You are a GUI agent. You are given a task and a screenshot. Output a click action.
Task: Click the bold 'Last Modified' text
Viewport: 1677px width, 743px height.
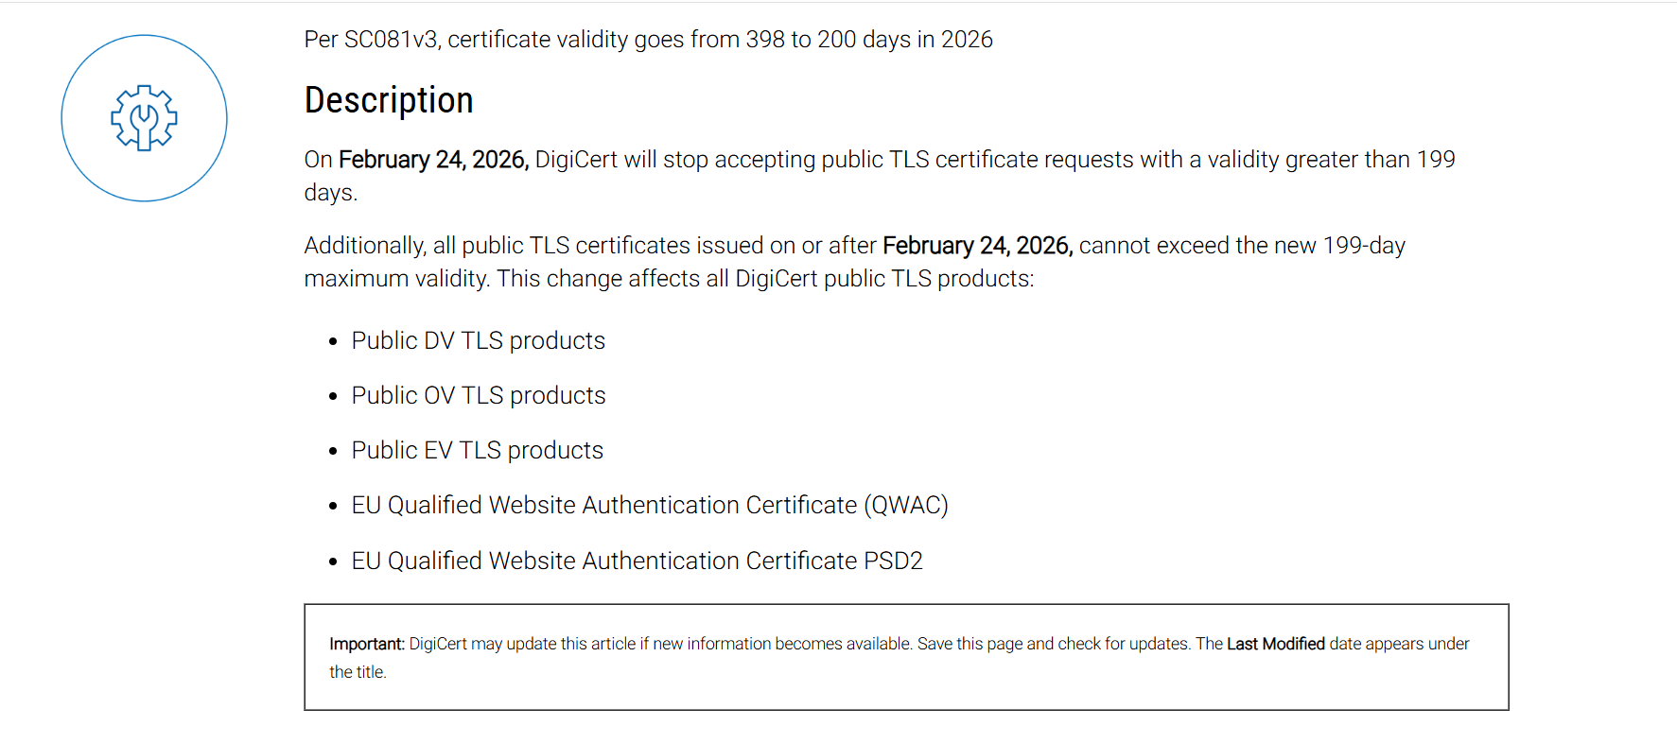tap(1275, 644)
